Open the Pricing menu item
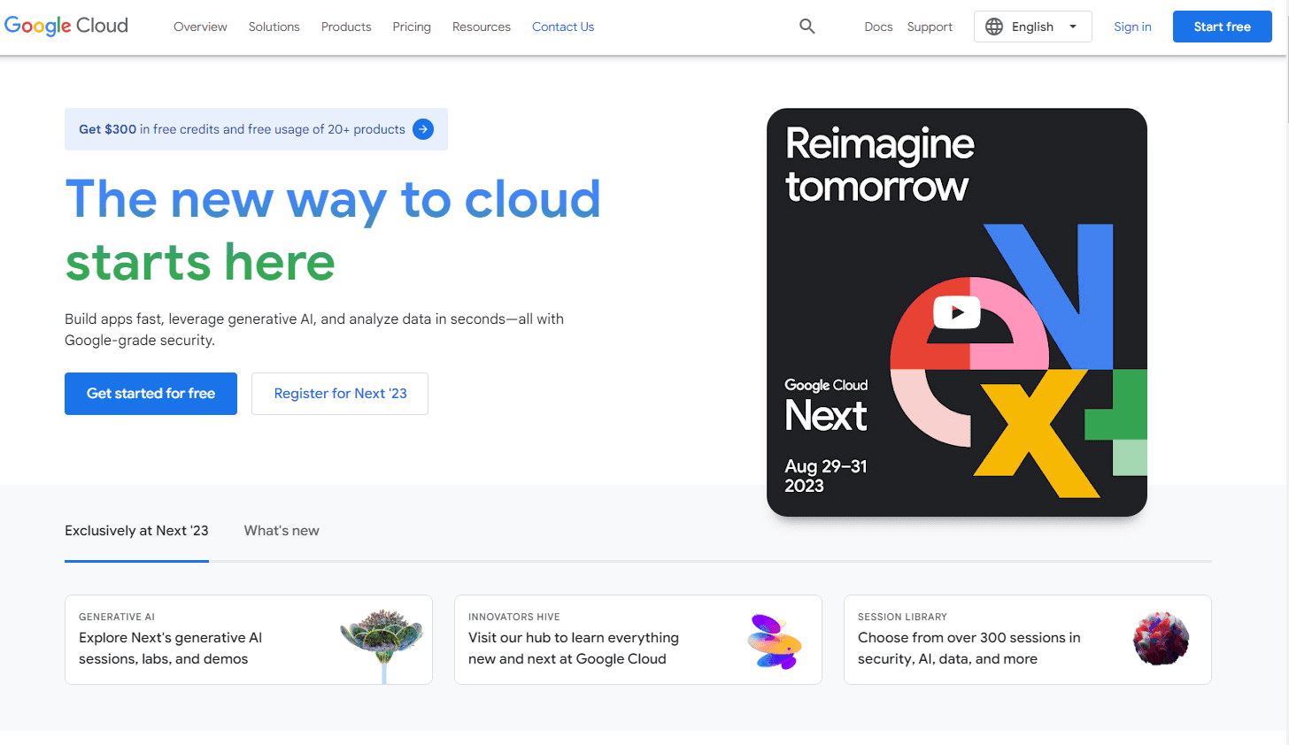The width and height of the screenshot is (1289, 745). pos(412,27)
